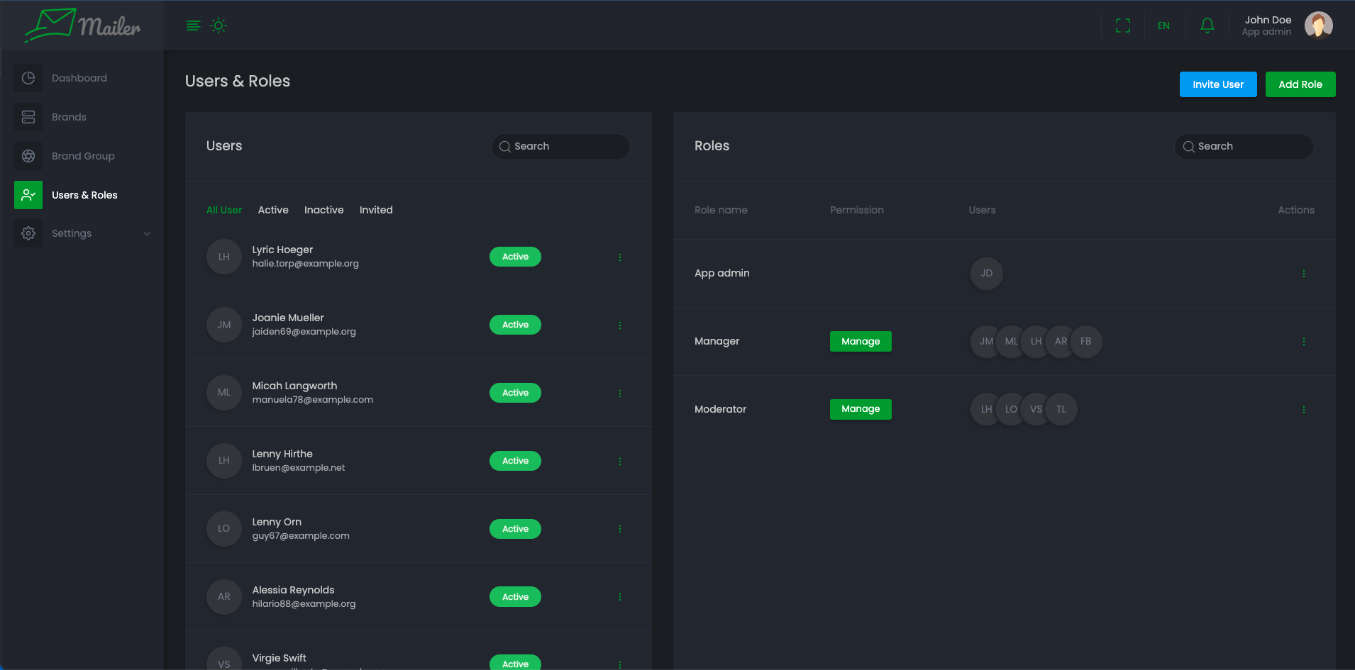Click Manage permission for Moderator role
Image resolution: width=1355 pixels, height=670 pixels.
point(861,409)
